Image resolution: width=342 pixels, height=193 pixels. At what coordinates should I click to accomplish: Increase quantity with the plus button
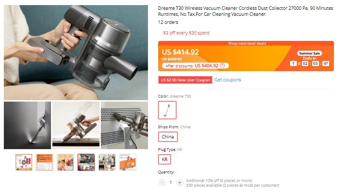coord(180,182)
